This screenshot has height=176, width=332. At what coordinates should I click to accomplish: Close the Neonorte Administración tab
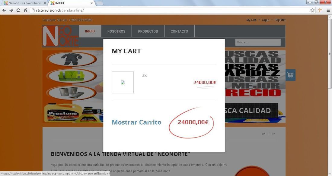tap(45, 3)
